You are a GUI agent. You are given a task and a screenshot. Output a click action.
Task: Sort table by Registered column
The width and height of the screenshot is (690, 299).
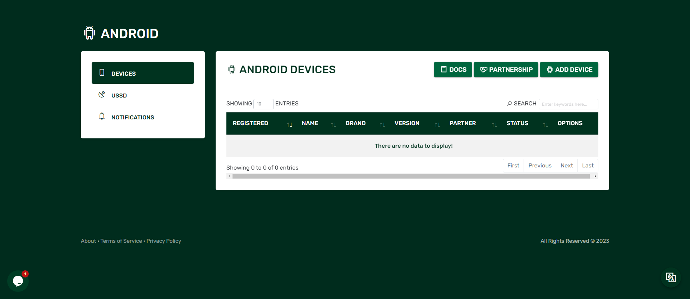[261, 123]
